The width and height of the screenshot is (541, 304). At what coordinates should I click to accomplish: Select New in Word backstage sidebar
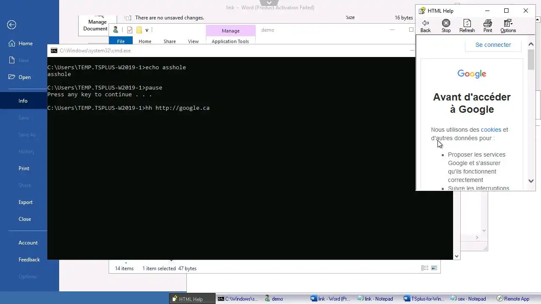[x=24, y=60]
